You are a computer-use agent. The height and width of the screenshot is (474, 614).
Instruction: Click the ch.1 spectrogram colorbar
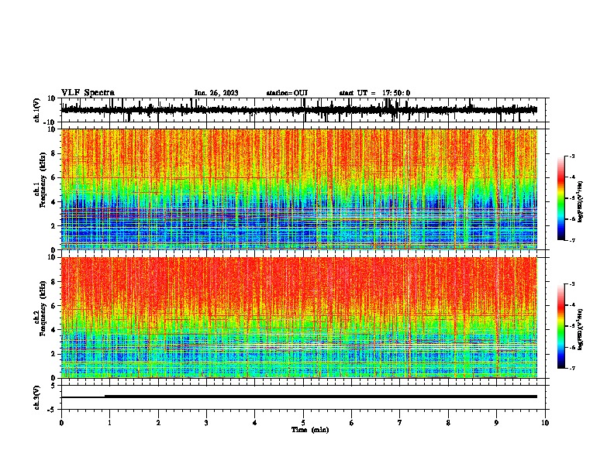tap(561, 198)
